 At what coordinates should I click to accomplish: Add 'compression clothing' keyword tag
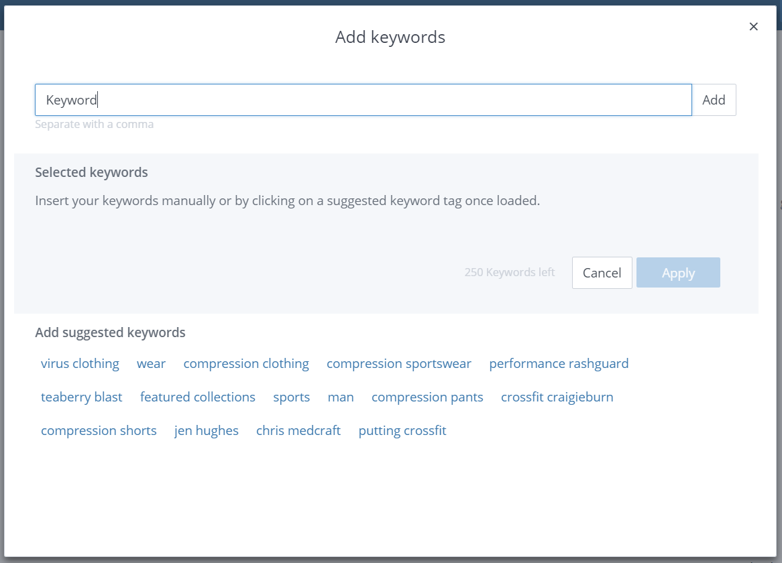(x=246, y=363)
